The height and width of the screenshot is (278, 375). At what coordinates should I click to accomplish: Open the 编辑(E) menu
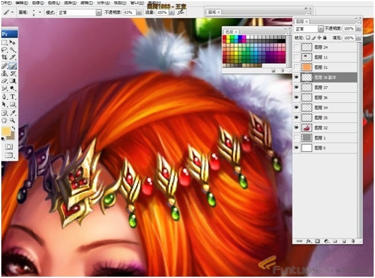coord(22,3)
